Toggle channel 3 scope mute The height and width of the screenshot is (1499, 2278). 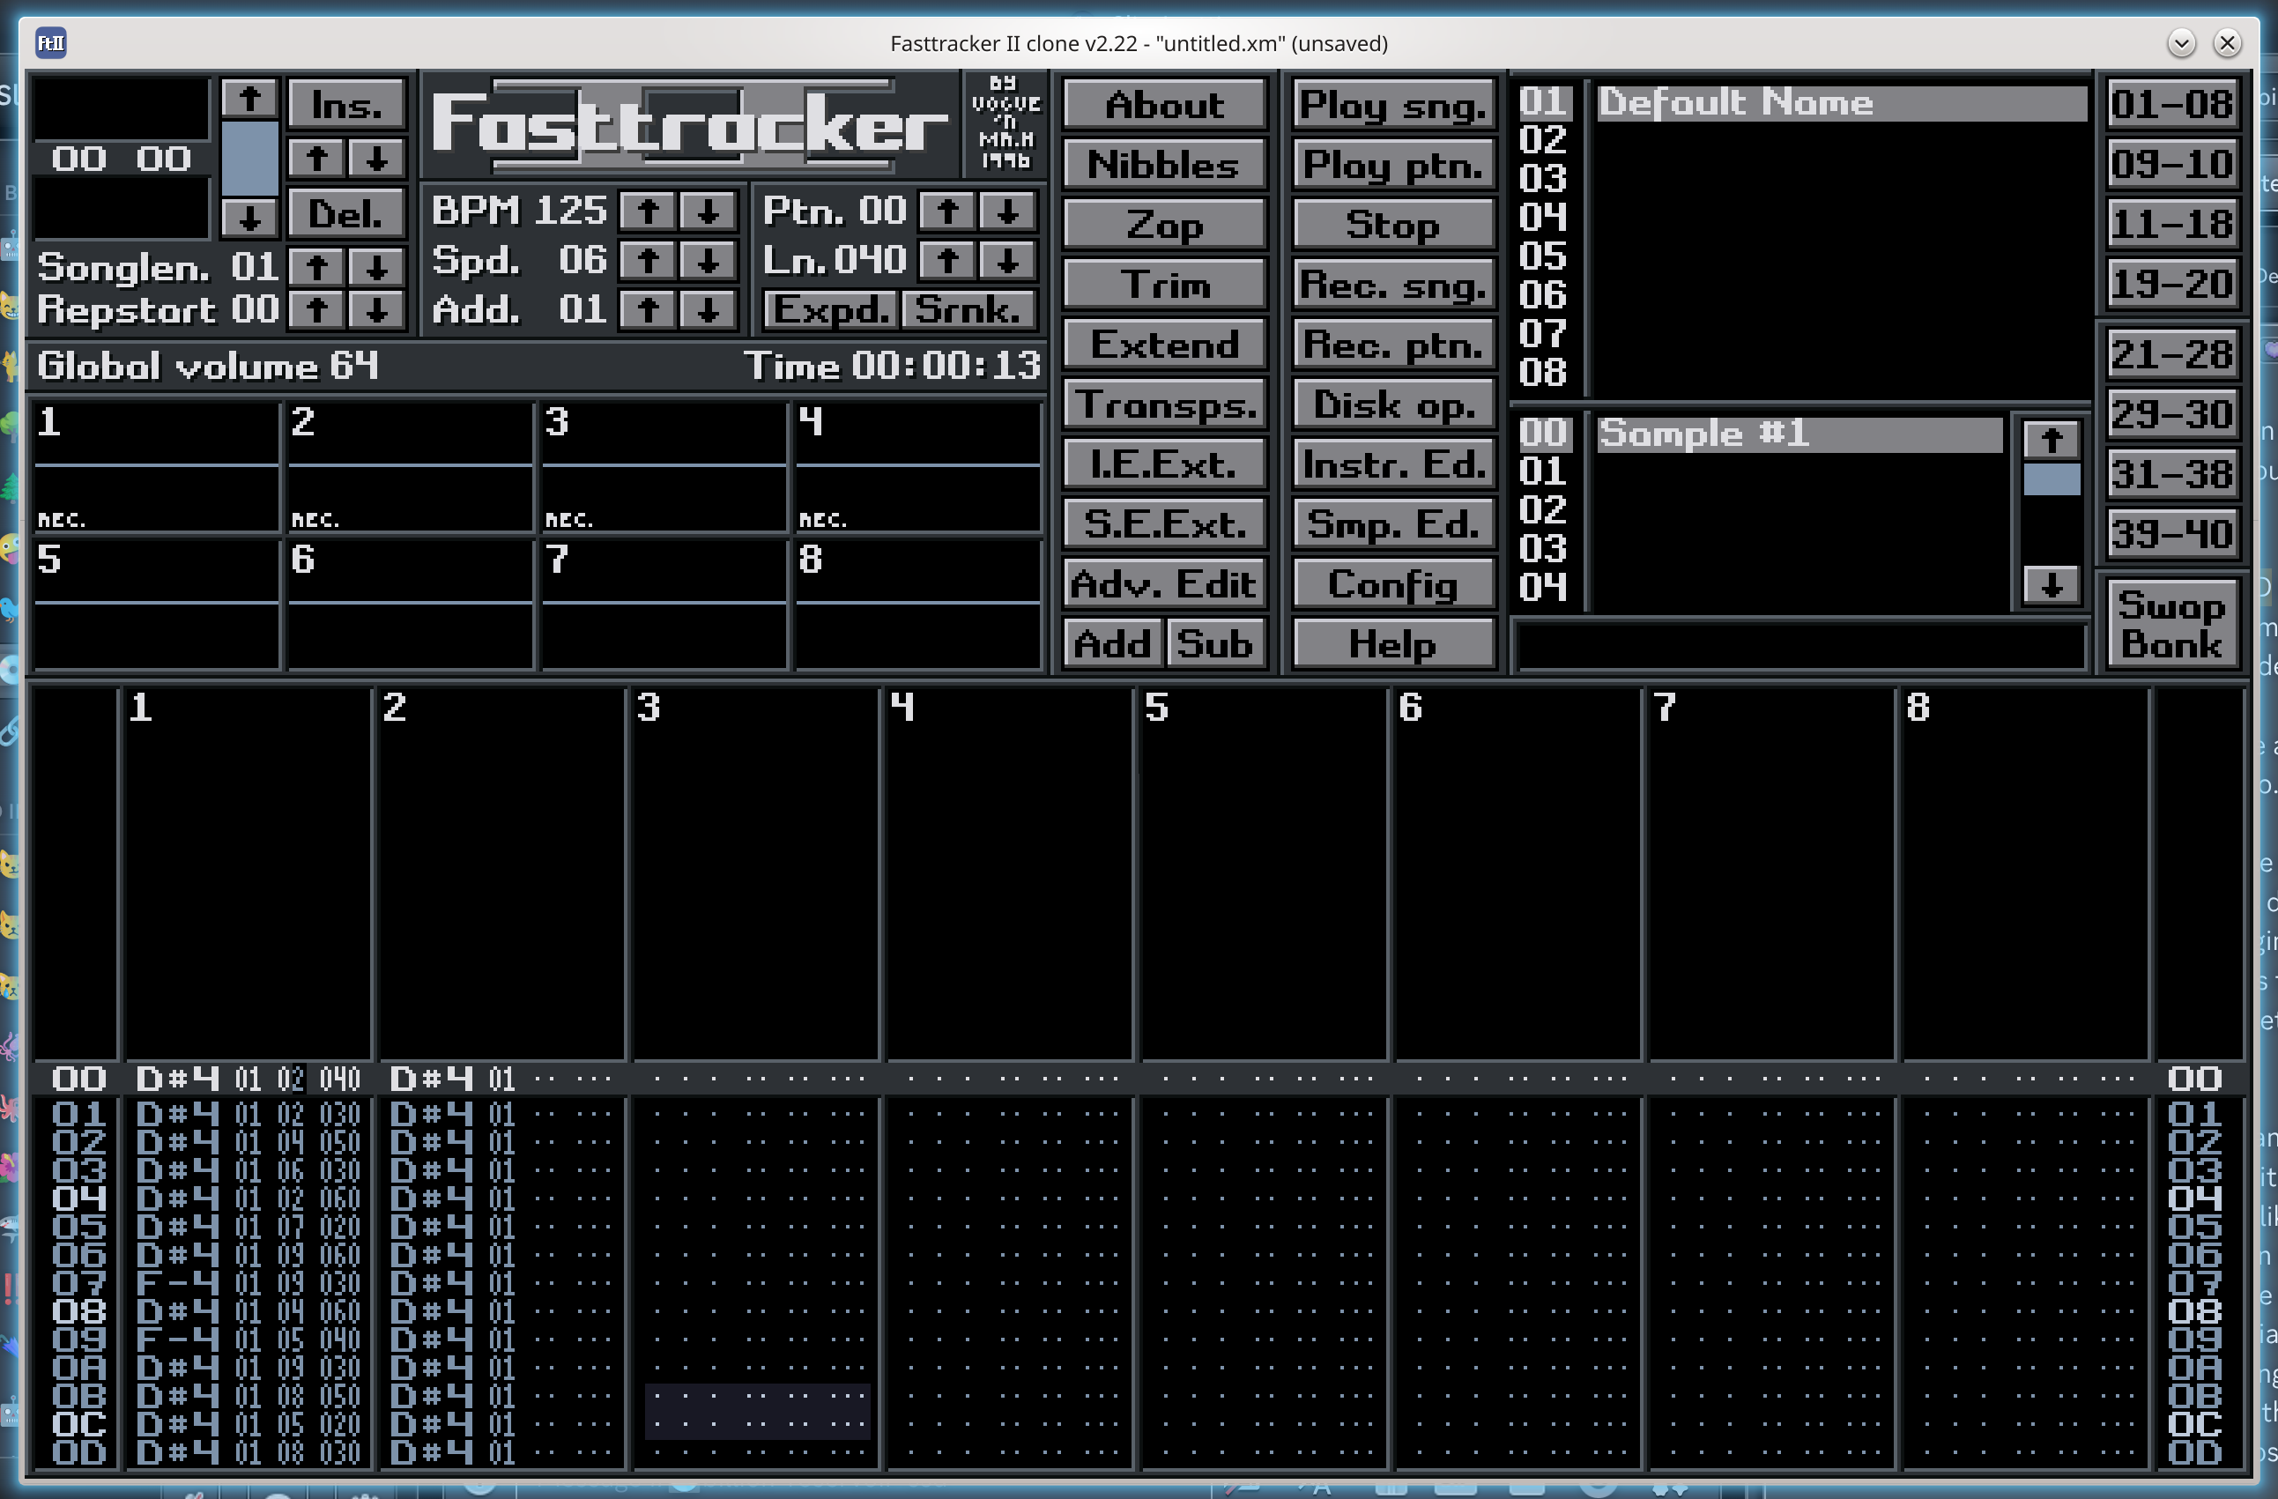coord(664,466)
